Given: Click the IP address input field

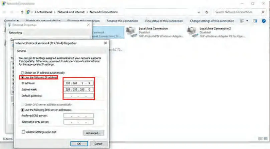Looking at the screenshot, I should click(78, 83).
